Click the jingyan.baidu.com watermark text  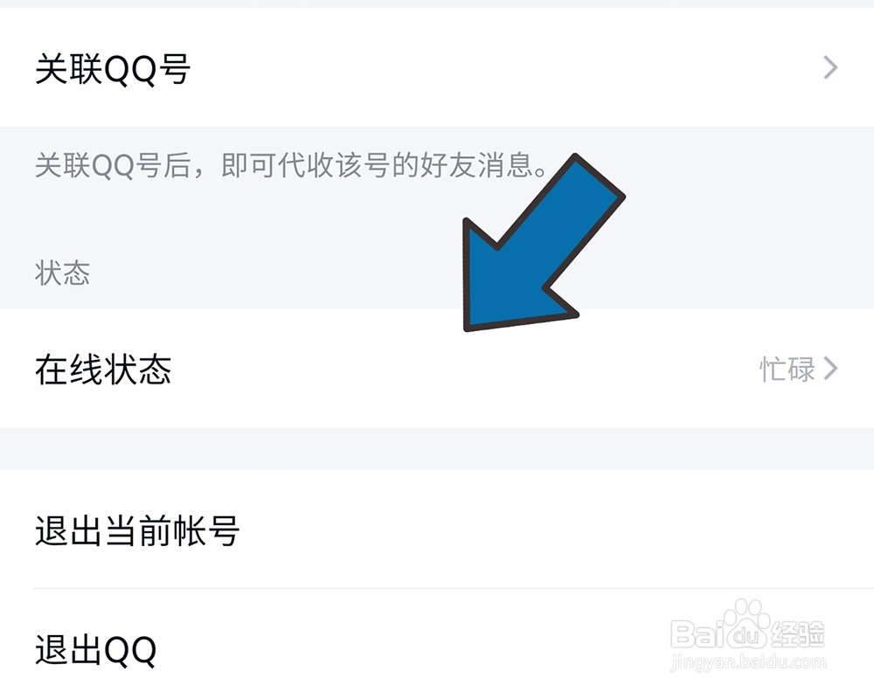tap(748, 662)
